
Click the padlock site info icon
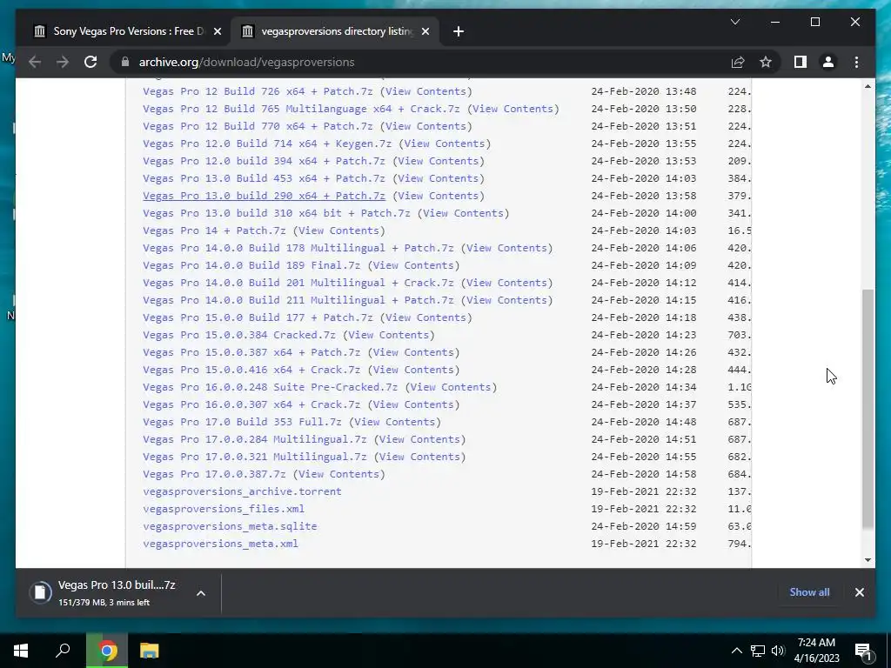[125, 62]
